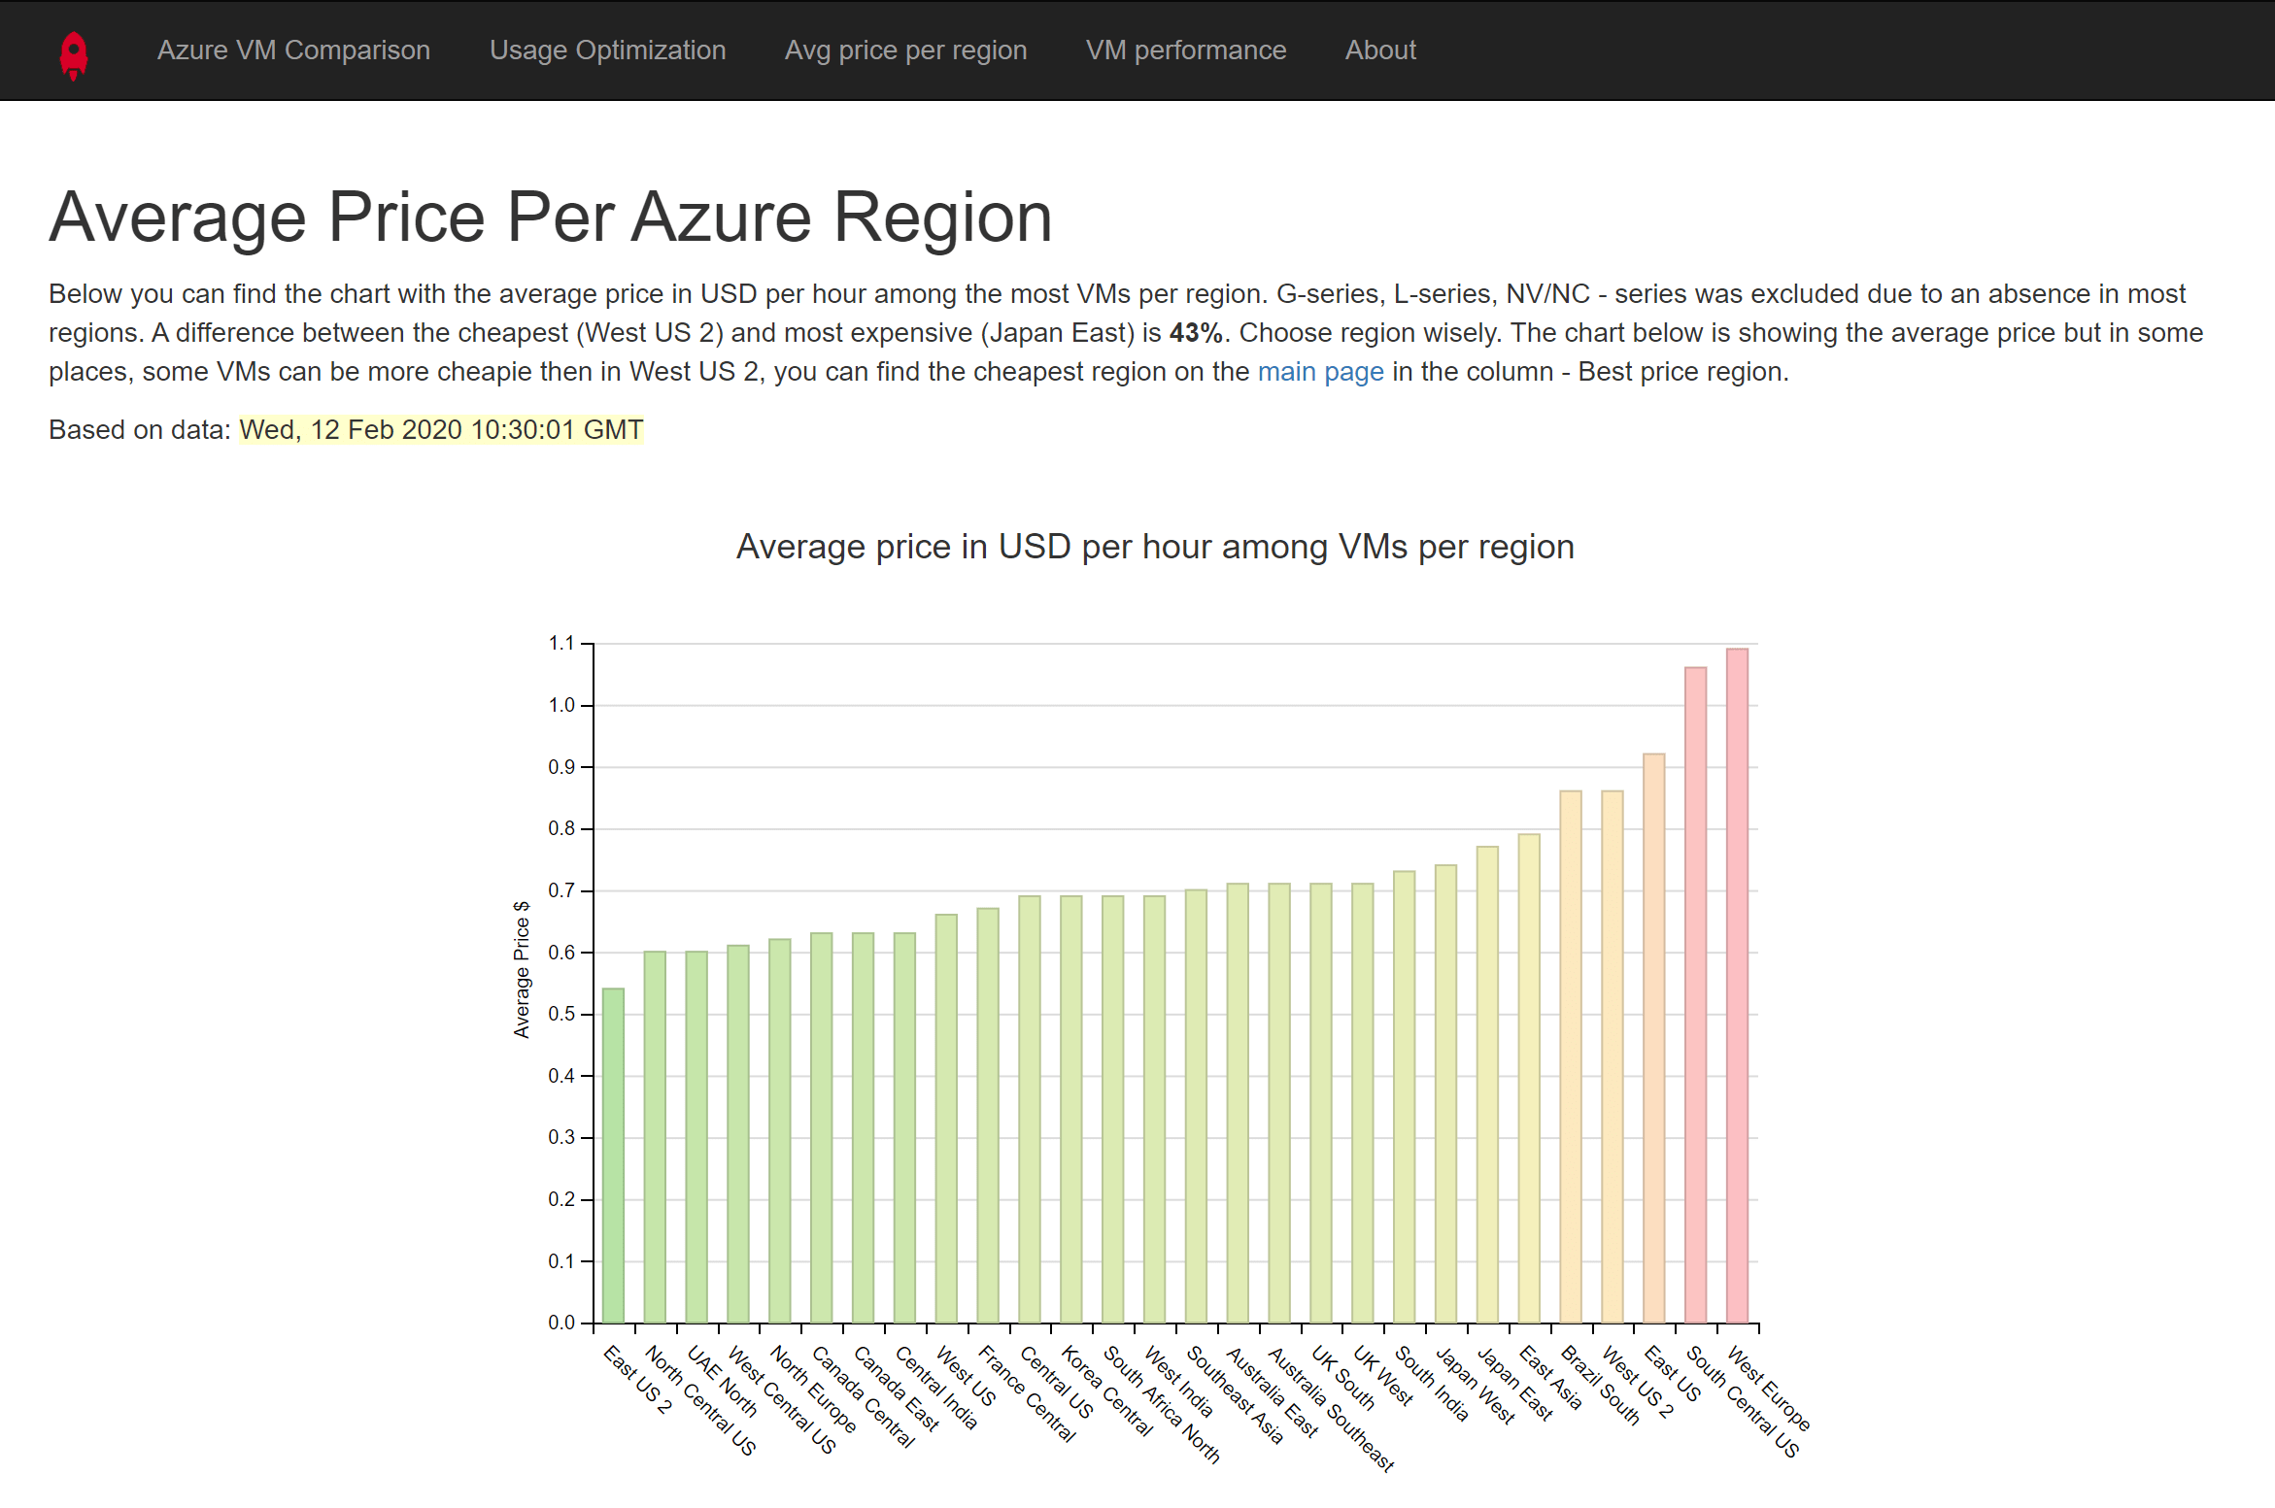Select the UAE North bar
Screen dimensions: 2275x1508
pyautogui.click(x=696, y=1137)
